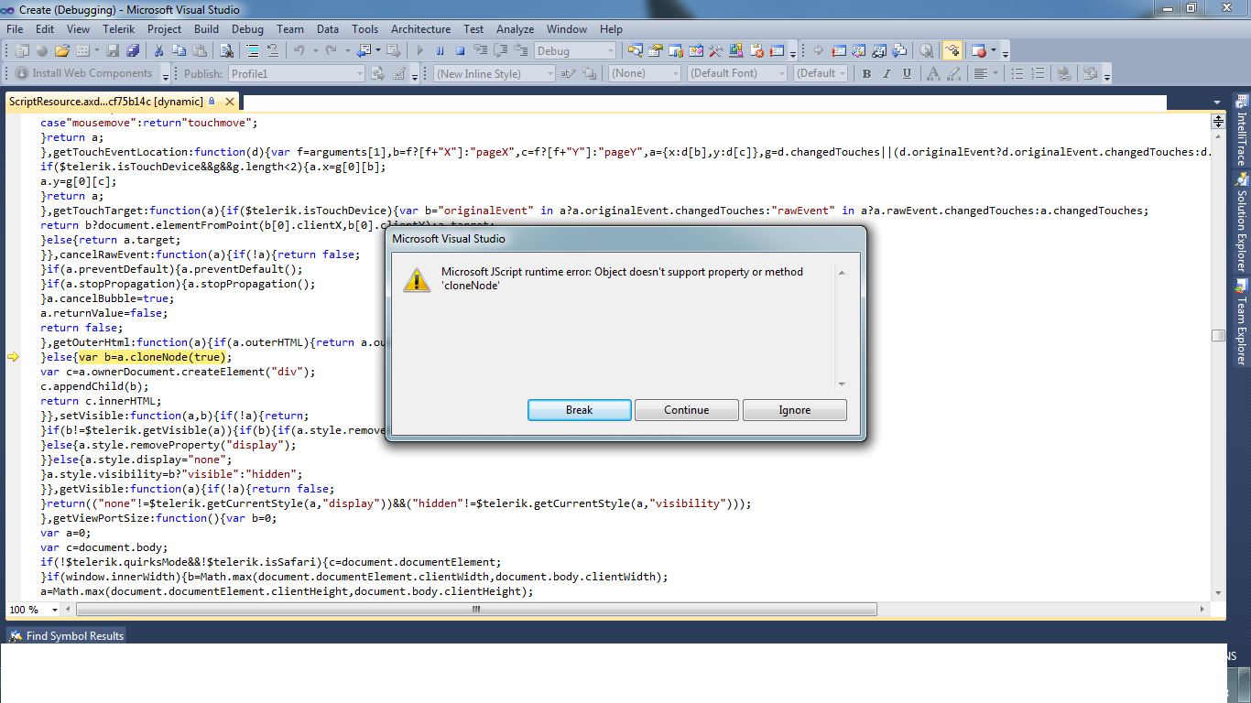Open the Default Font dropdown
Image resolution: width=1251 pixels, height=703 pixels.
(x=737, y=74)
